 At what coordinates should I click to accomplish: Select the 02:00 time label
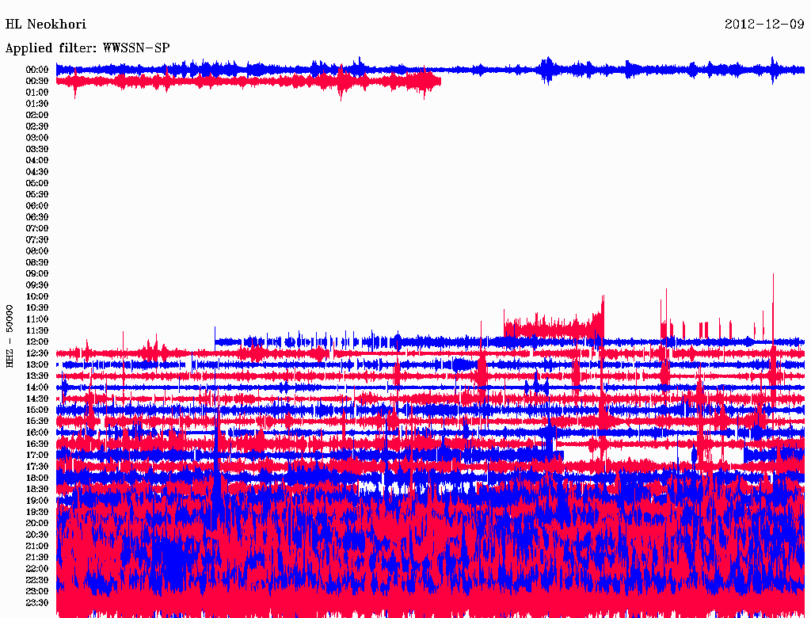(x=37, y=115)
